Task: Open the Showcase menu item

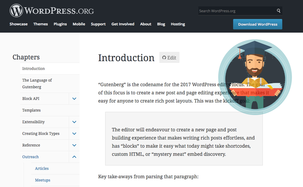Action: 19,24
